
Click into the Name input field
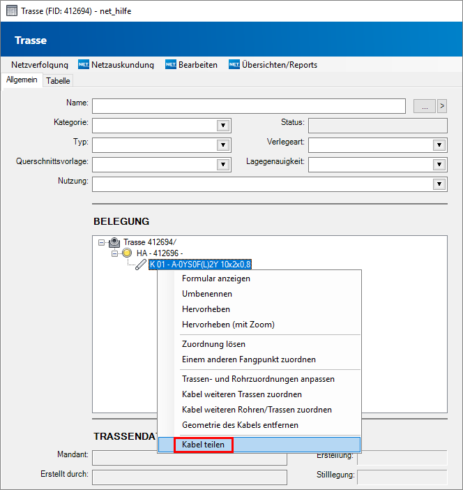248,106
